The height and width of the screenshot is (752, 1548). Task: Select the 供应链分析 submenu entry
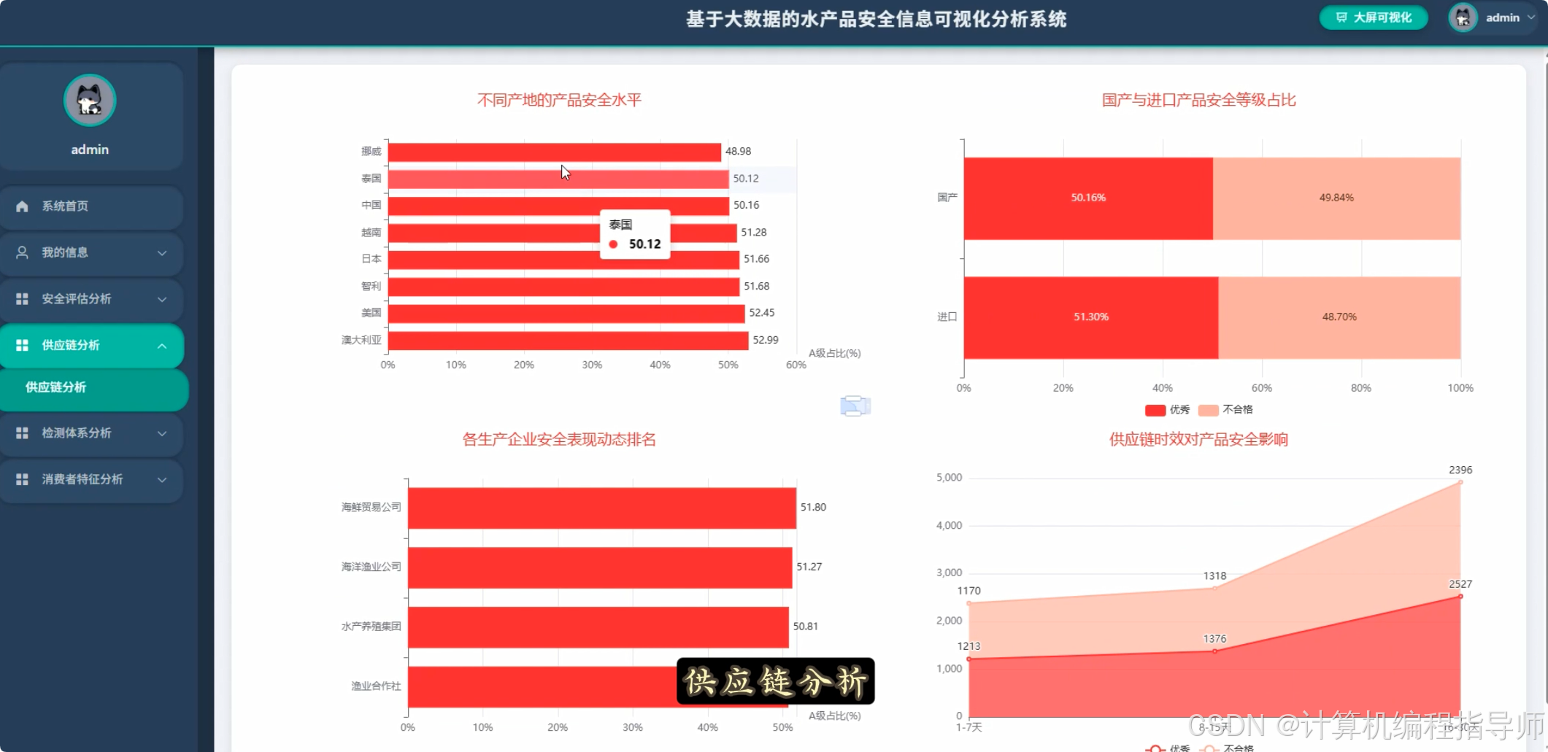click(93, 387)
